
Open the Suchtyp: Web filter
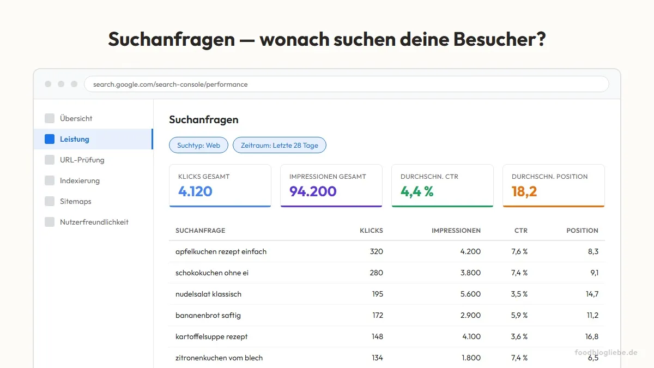click(x=198, y=145)
